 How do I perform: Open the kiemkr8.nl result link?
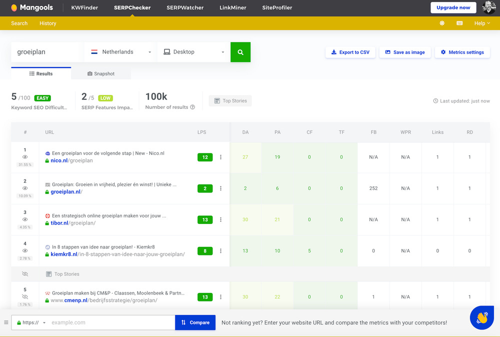[x=117, y=254]
